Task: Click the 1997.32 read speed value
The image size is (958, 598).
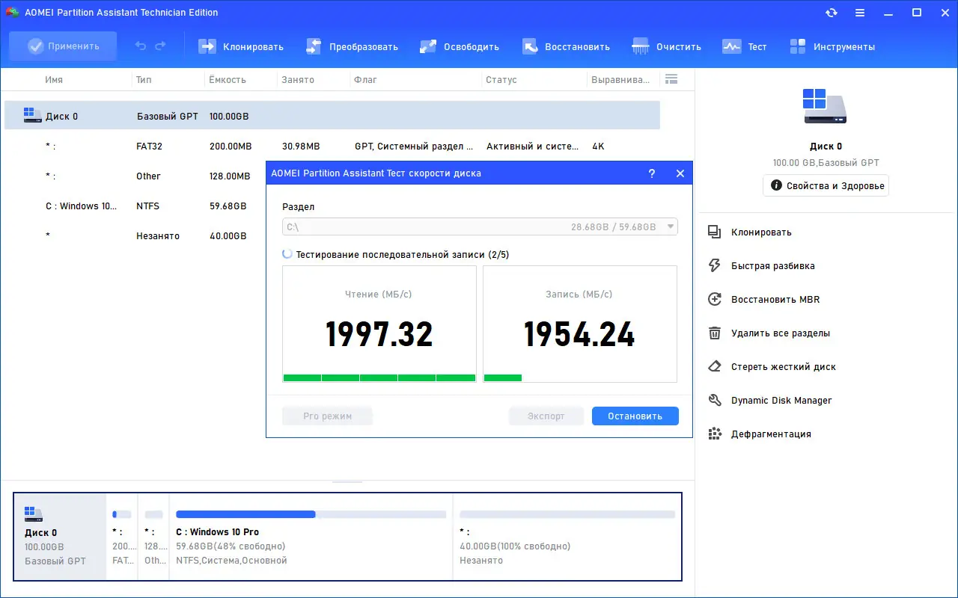Action: click(379, 334)
